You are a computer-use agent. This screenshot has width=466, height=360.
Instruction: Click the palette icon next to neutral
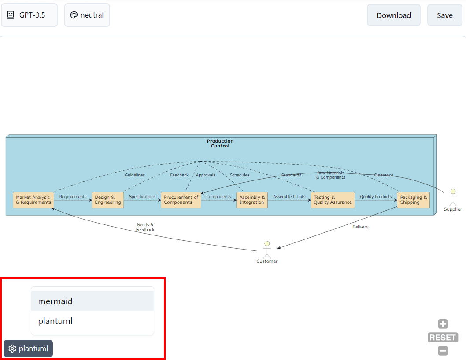click(x=74, y=15)
